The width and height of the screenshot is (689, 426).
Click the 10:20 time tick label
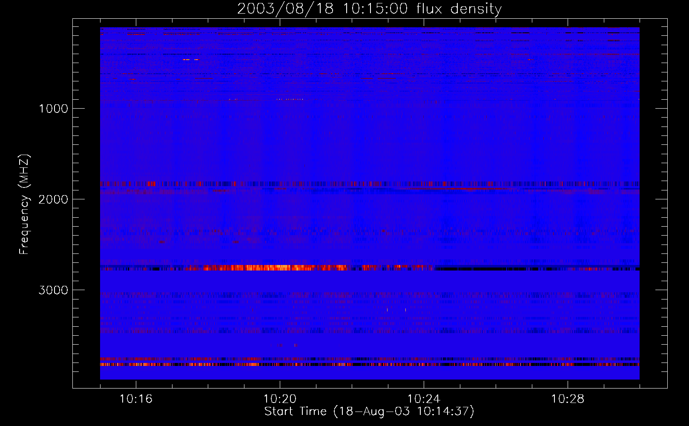[280, 399]
